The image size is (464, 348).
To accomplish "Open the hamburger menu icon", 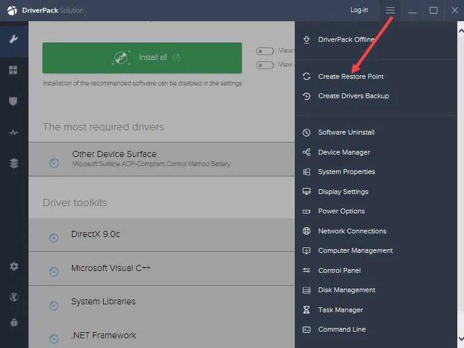I will click(x=391, y=10).
